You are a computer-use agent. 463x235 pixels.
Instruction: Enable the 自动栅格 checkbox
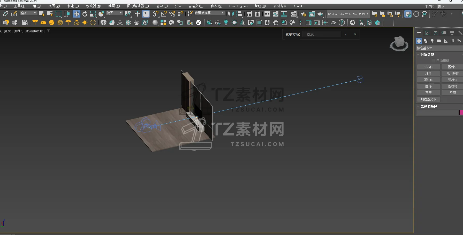434,60
